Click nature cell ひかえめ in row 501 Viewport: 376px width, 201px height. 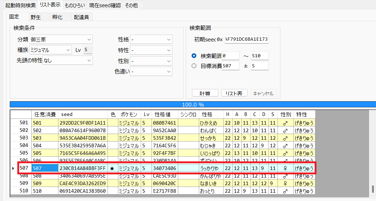[x=211, y=123]
